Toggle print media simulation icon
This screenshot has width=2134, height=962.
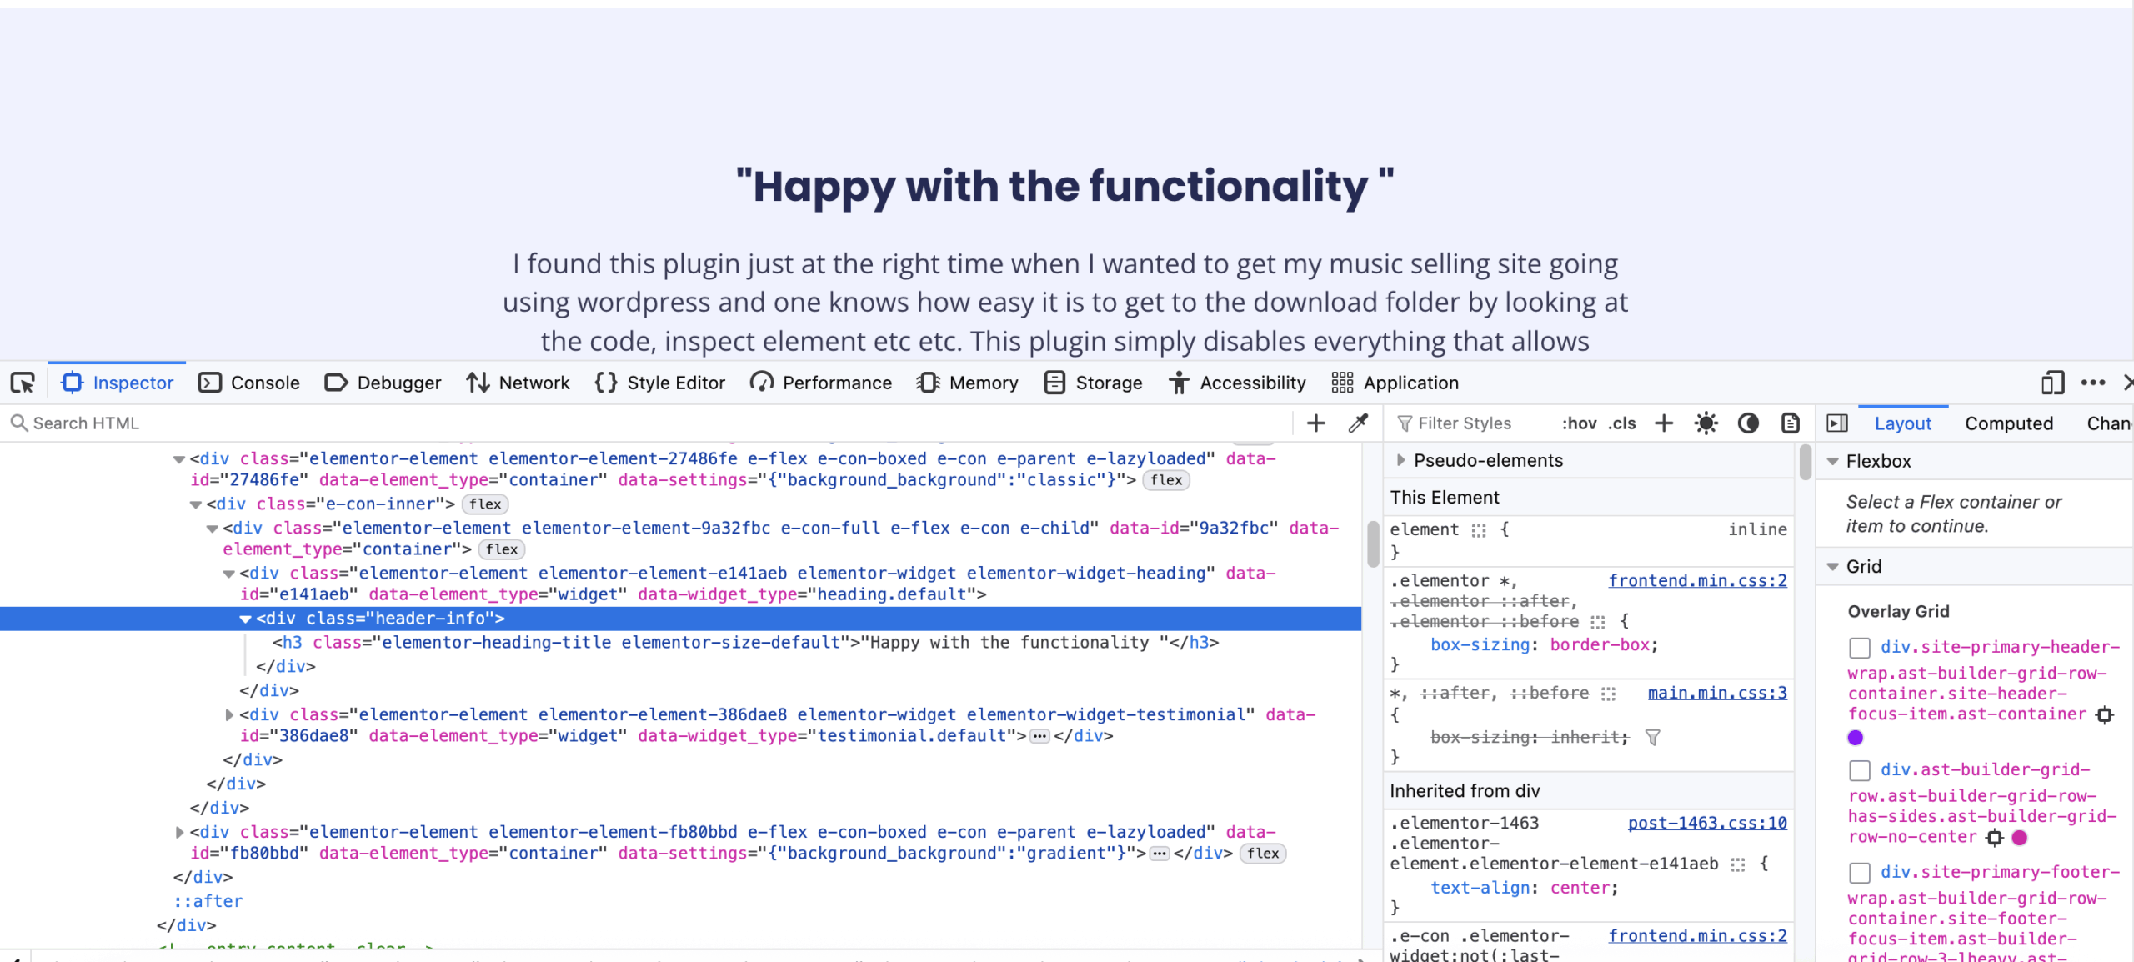pyautogui.click(x=1790, y=423)
